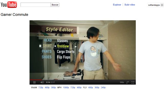Viewport: 164px width, 92px height.
Task: Download MP4 720p format link
Action: (73, 87)
